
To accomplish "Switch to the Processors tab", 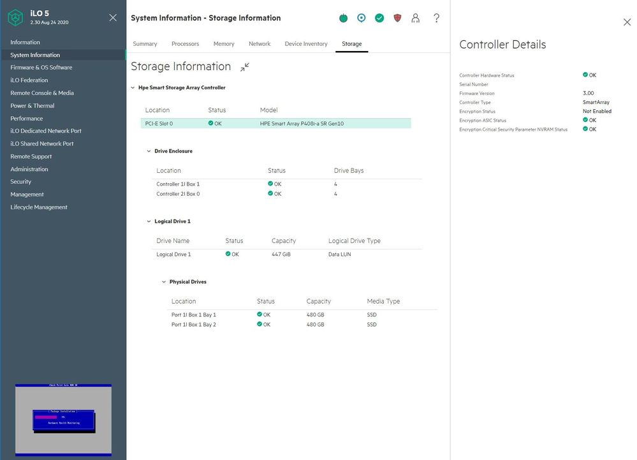I will point(185,44).
